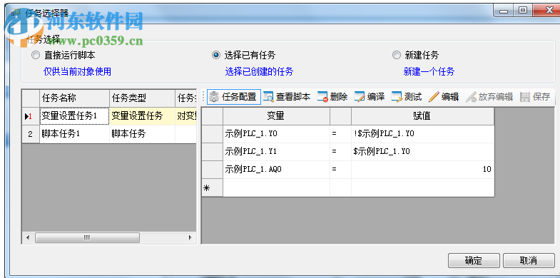Click the 赋值 column header

coord(423,116)
